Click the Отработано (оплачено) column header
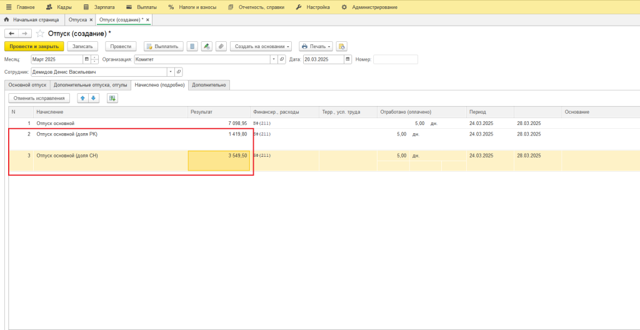The height and width of the screenshot is (330, 640). [x=422, y=112]
